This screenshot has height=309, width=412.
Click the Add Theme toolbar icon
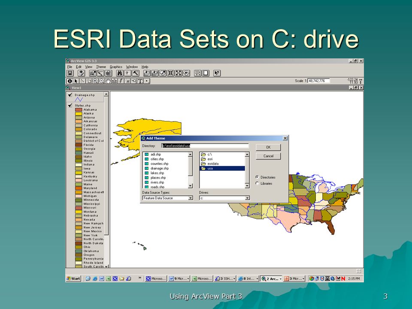tap(82, 73)
